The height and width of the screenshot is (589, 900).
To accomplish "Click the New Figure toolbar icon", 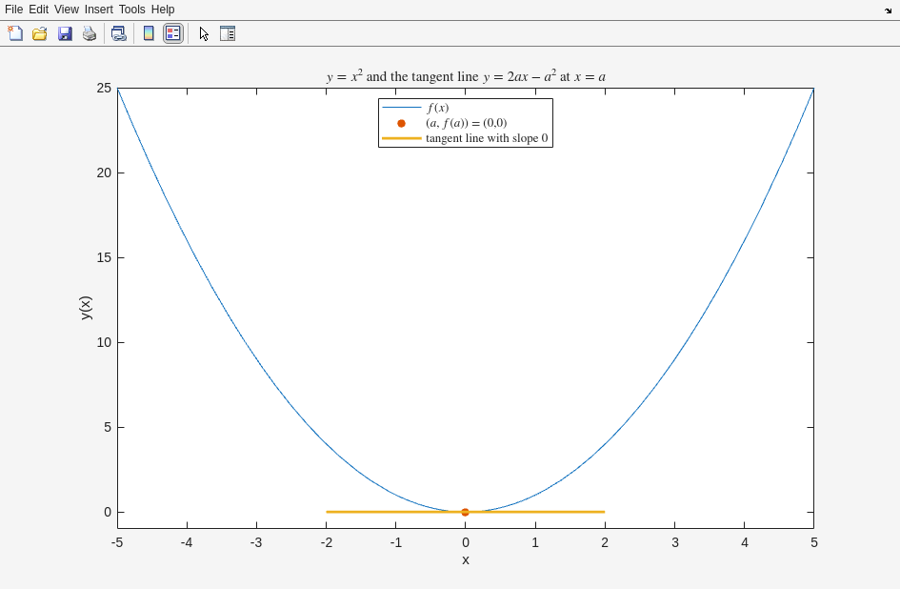I will point(15,33).
